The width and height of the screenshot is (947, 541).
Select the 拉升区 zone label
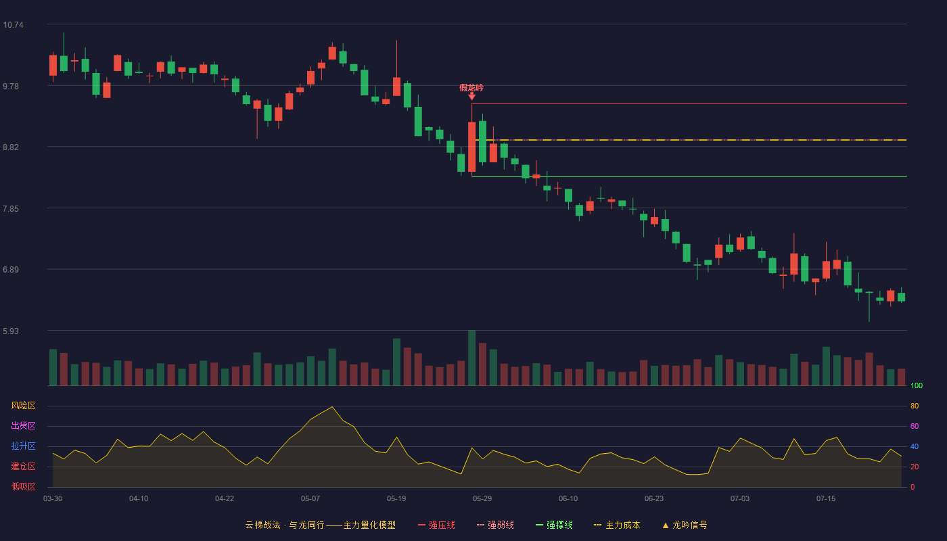click(x=24, y=446)
